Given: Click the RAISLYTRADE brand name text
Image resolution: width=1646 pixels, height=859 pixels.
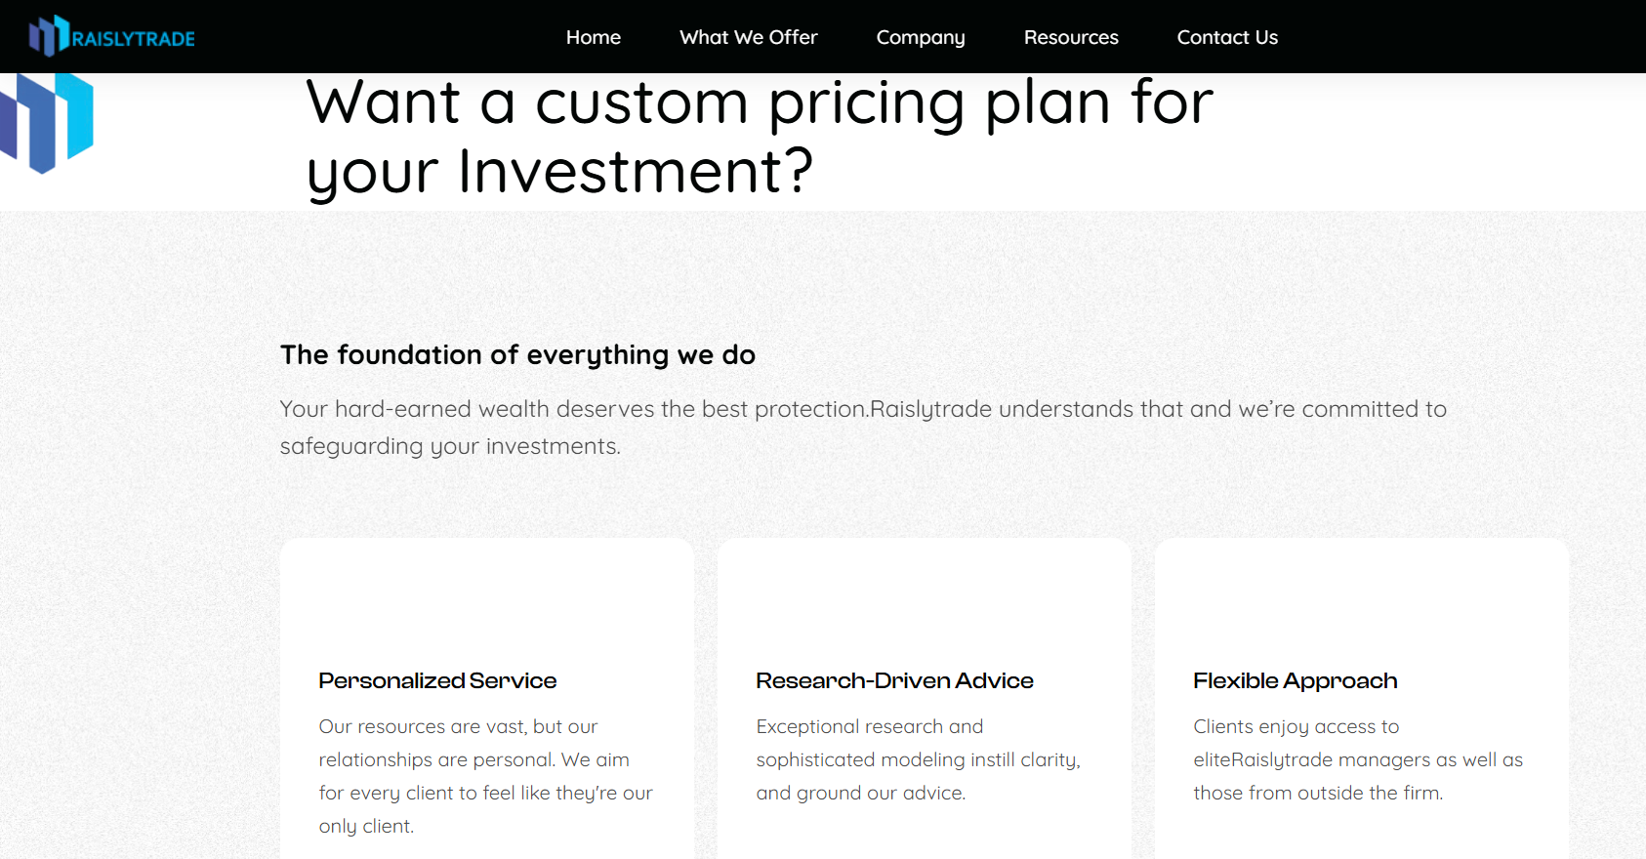Looking at the screenshot, I should (x=134, y=39).
